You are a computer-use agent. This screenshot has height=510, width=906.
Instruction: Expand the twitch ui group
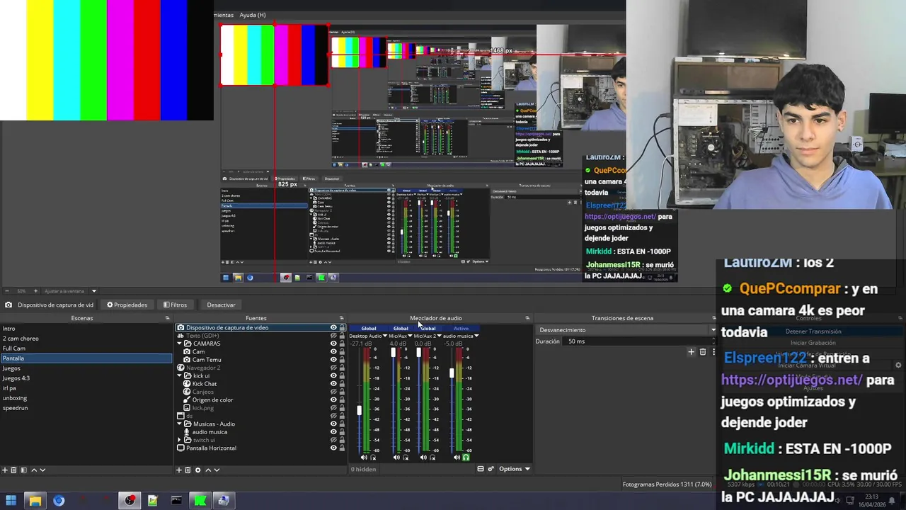[x=179, y=440]
